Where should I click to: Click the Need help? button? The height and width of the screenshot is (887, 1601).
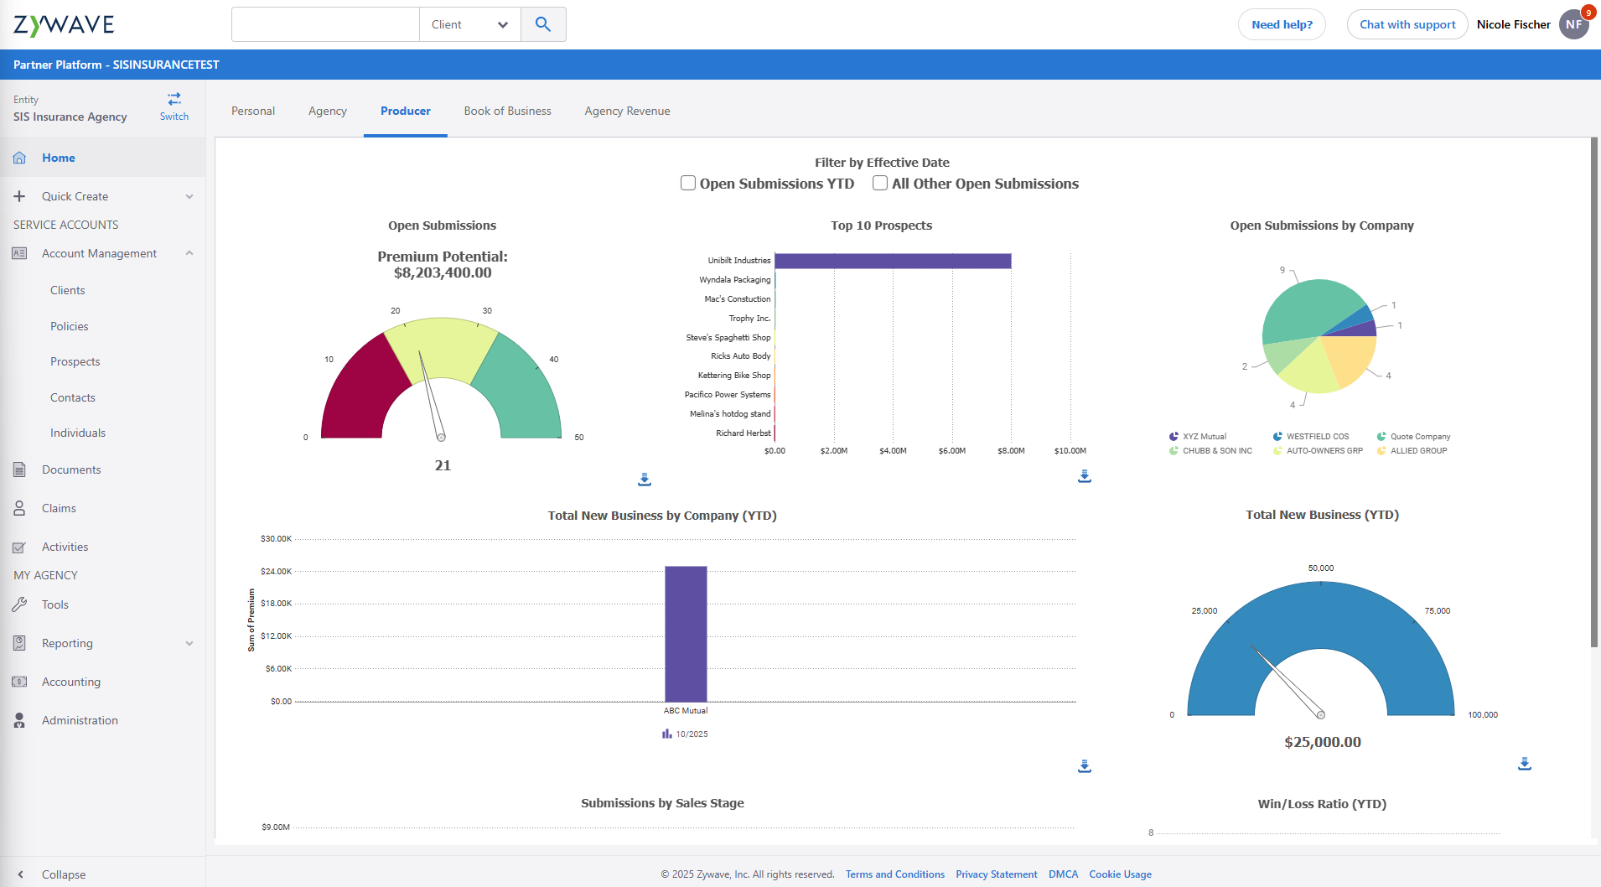(x=1282, y=24)
